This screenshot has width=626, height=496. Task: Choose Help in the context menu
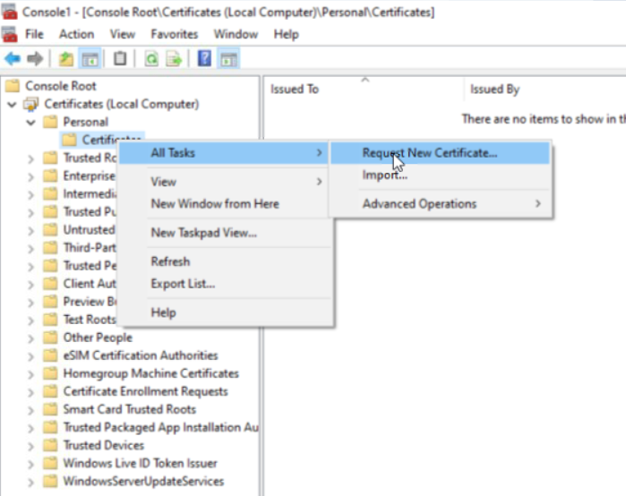click(225, 312)
